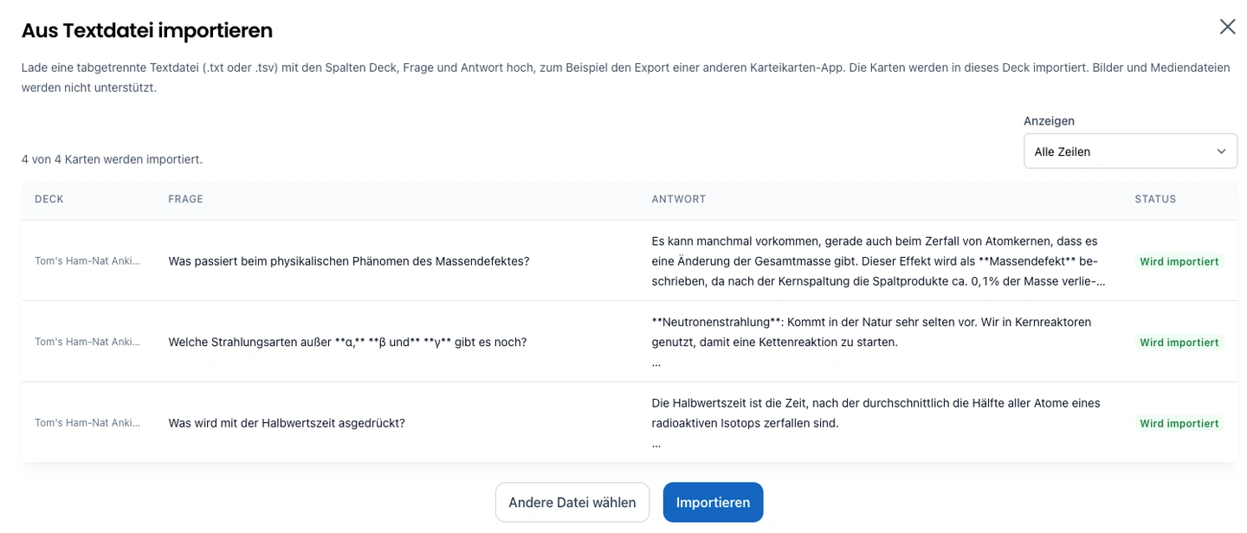Click the deck name in the Massendefektes row
This screenshot has width=1247, height=533.
(87, 261)
